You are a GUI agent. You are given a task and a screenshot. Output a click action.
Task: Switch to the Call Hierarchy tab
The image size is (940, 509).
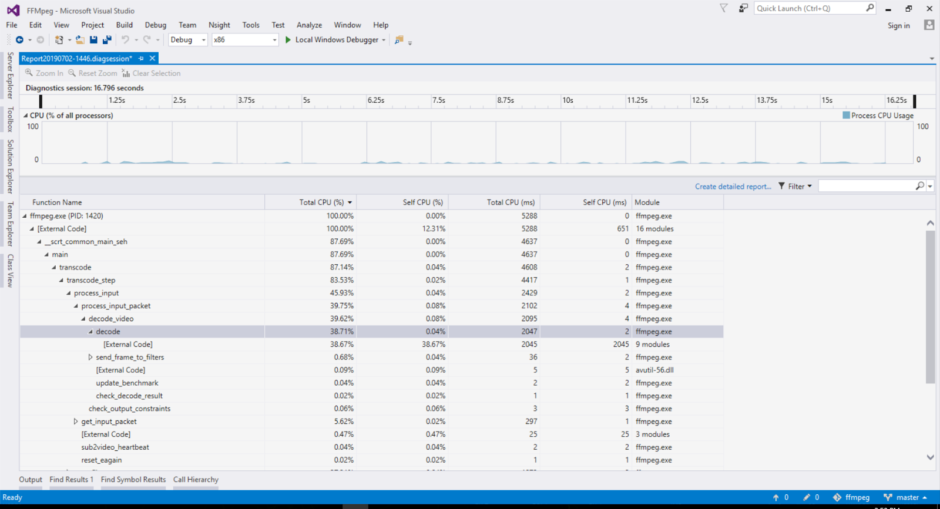click(196, 480)
